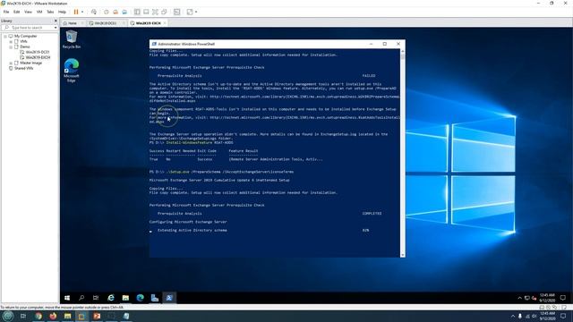
Task: Open the host action center icon
Action: (x=563, y=316)
